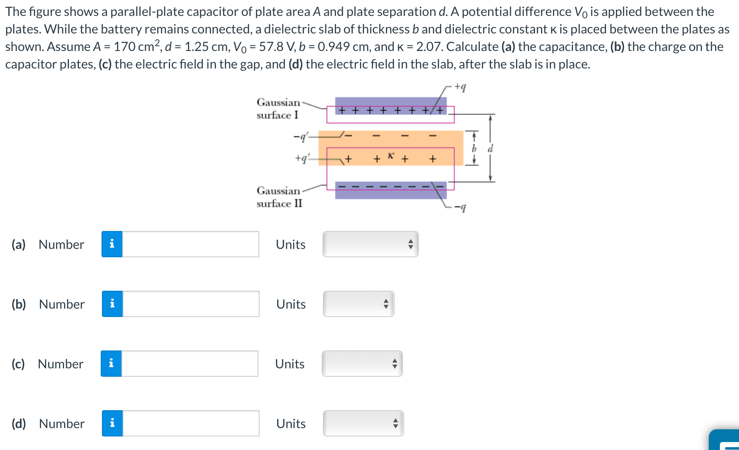Select the Units label next to part (a)
Image resolution: width=739 pixels, height=450 pixels.
click(290, 244)
